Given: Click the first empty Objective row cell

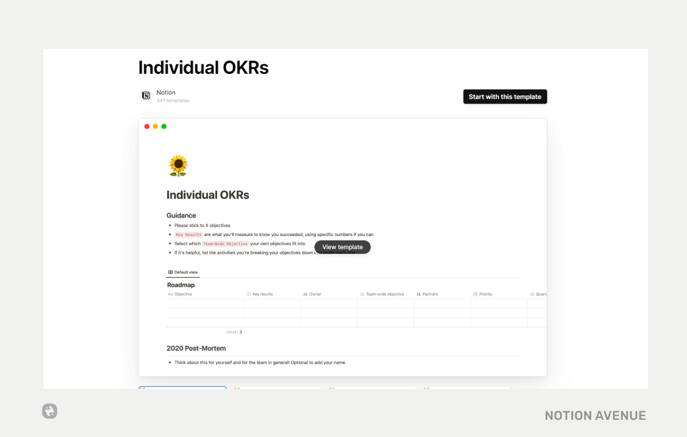Looking at the screenshot, I should click(204, 304).
